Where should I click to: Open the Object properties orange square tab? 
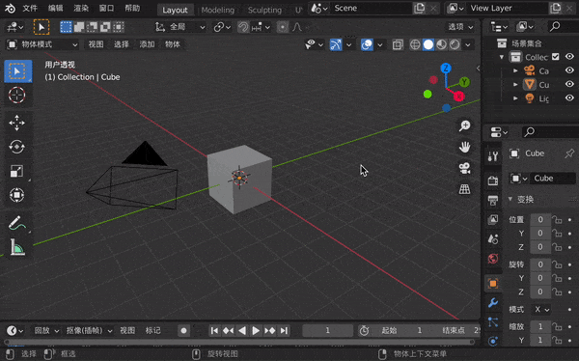(493, 284)
